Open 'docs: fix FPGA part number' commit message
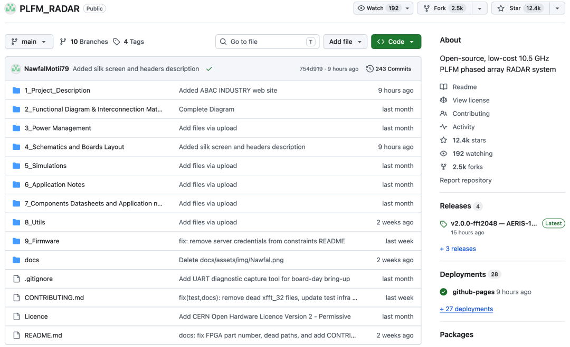570x347 pixels. 267,335
